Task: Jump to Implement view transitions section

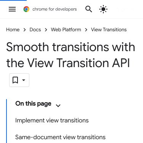Action: coord(52,121)
